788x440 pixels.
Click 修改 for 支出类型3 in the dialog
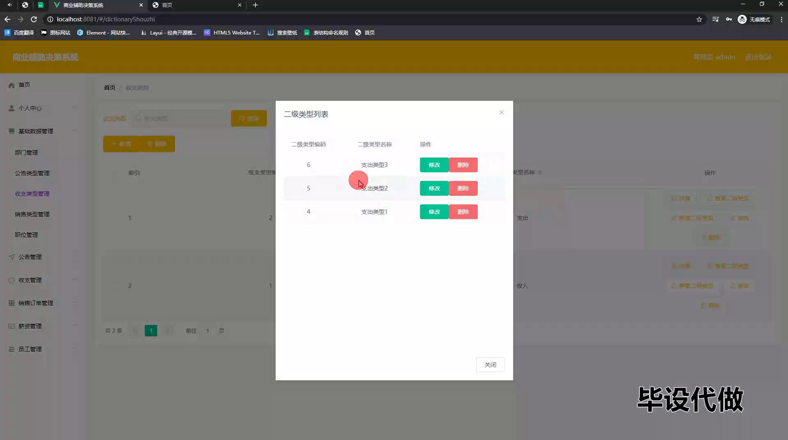point(434,165)
